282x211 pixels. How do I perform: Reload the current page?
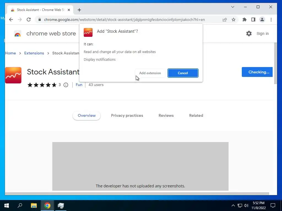coord(29,20)
